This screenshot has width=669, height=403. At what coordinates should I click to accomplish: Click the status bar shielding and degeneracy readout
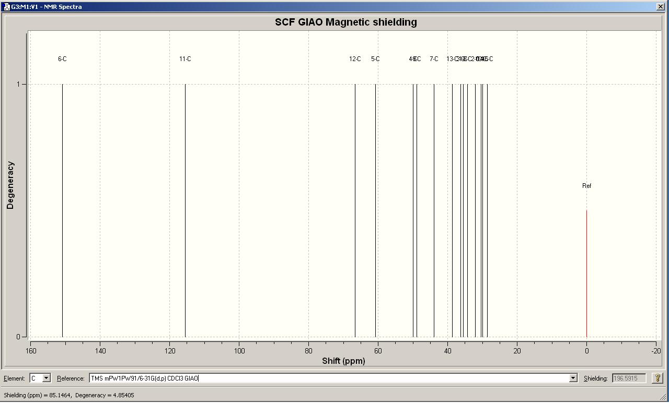point(68,395)
